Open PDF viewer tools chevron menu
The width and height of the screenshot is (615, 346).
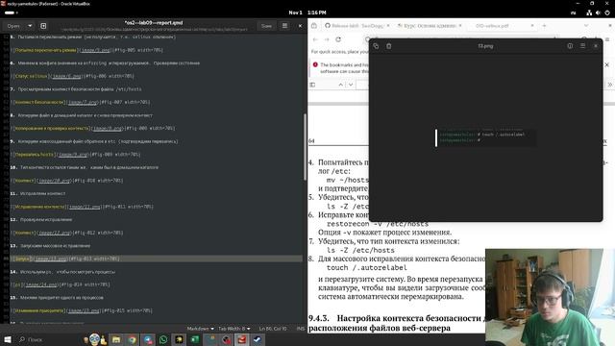point(610,85)
